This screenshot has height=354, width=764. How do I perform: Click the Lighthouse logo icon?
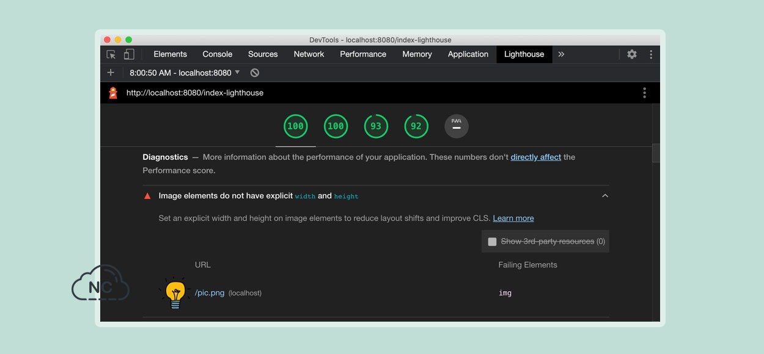113,93
